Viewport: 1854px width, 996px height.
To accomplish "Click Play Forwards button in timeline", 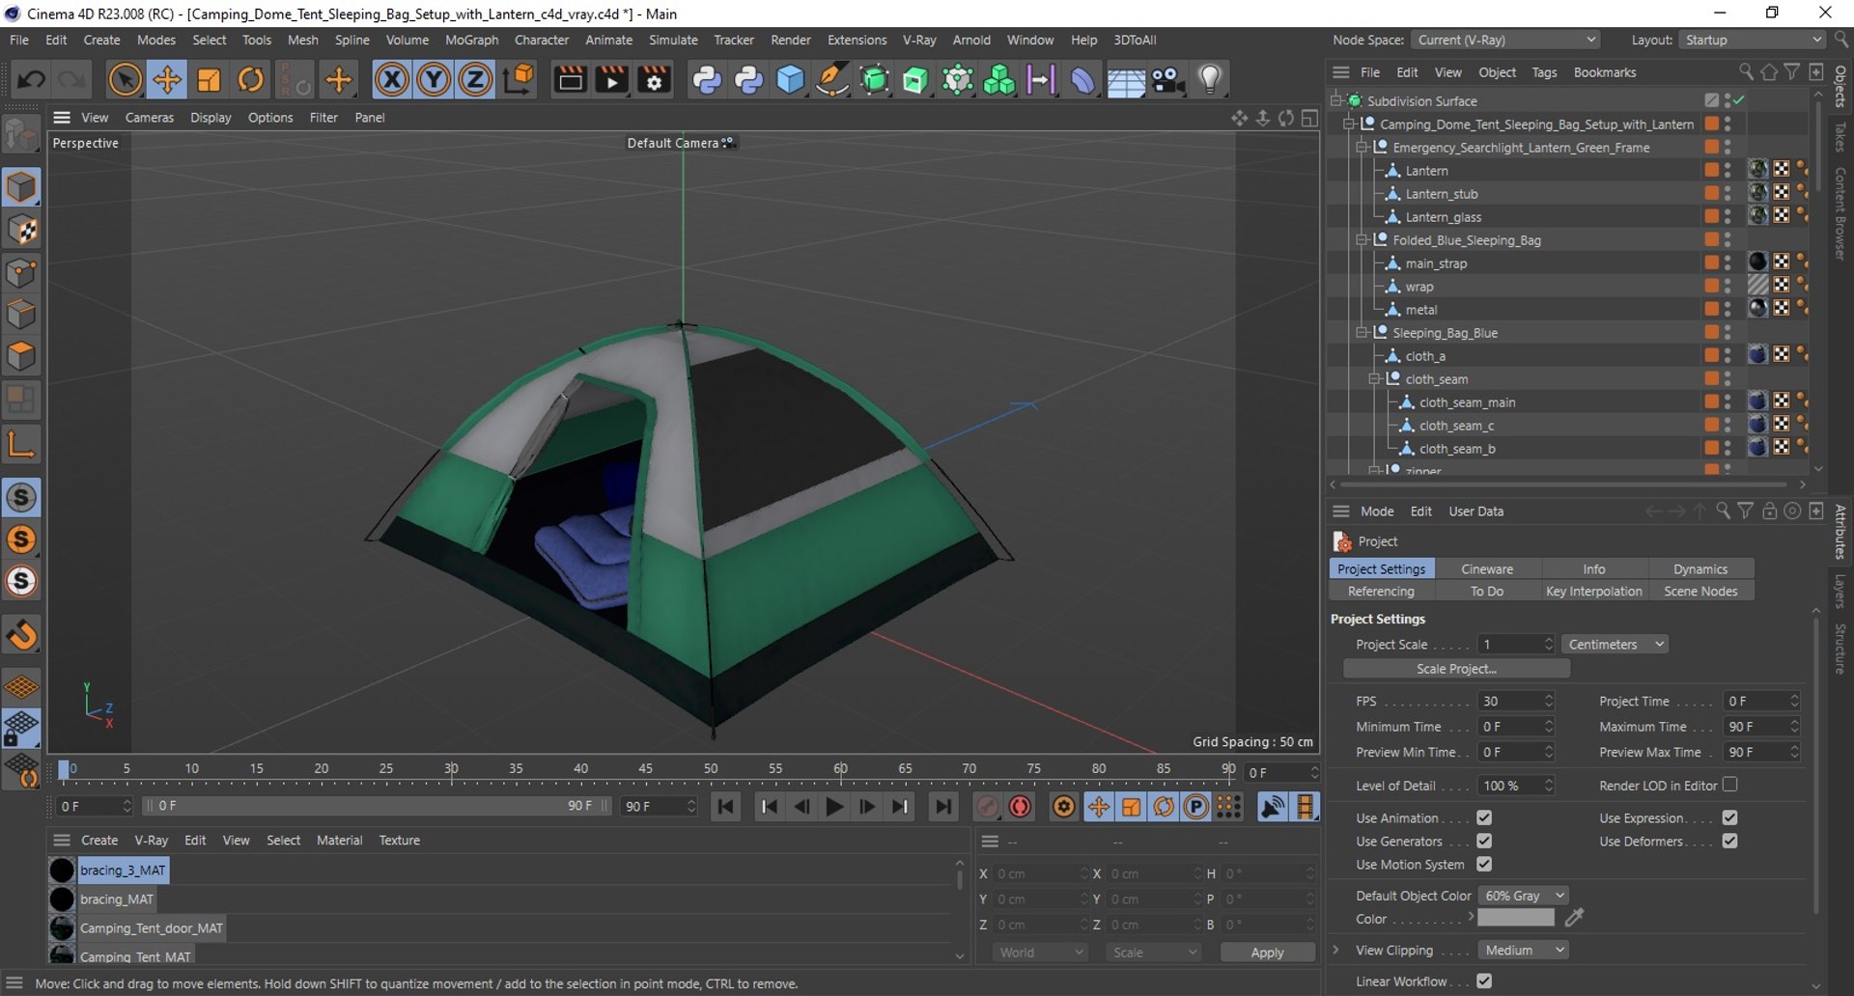I will click(x=835, y=807).
